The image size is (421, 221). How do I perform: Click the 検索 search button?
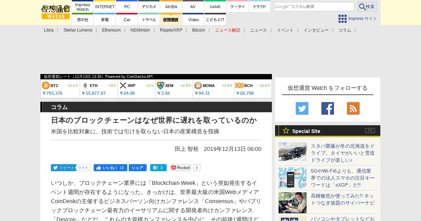367,7
